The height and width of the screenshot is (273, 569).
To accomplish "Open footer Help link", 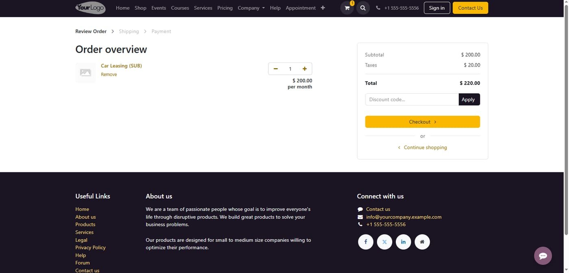I will 80,255.
